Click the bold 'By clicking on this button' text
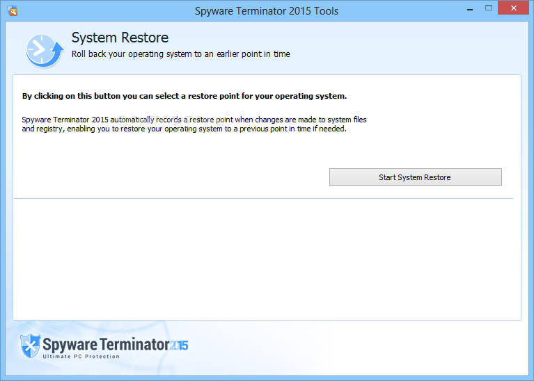Screen dimensions: 534x381 184,96
